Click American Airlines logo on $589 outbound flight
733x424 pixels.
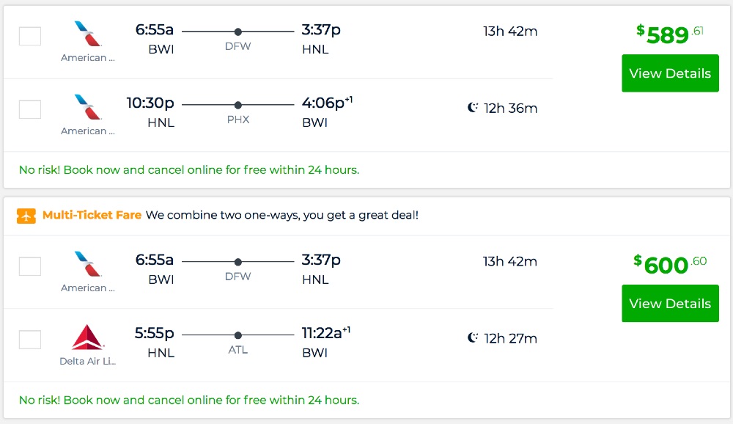click(x=88, y=34)
